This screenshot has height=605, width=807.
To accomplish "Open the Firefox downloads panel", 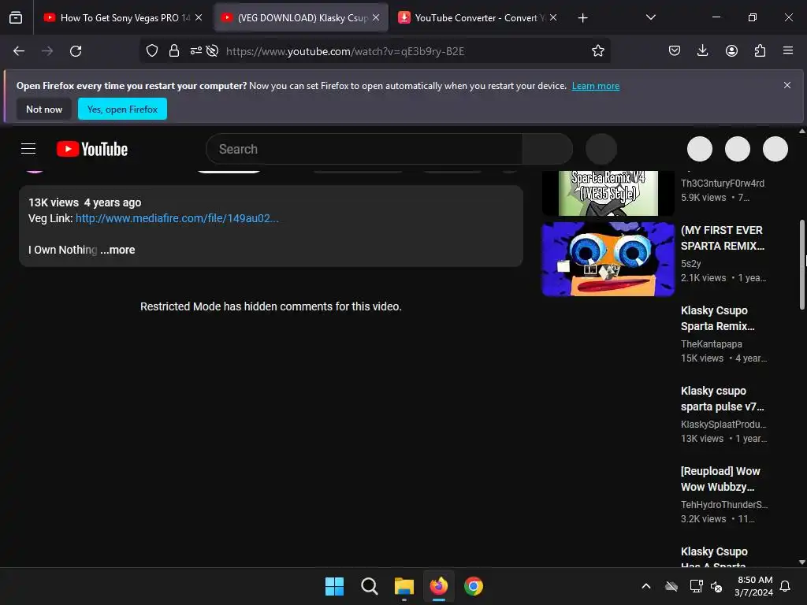I will pos(702,50).
